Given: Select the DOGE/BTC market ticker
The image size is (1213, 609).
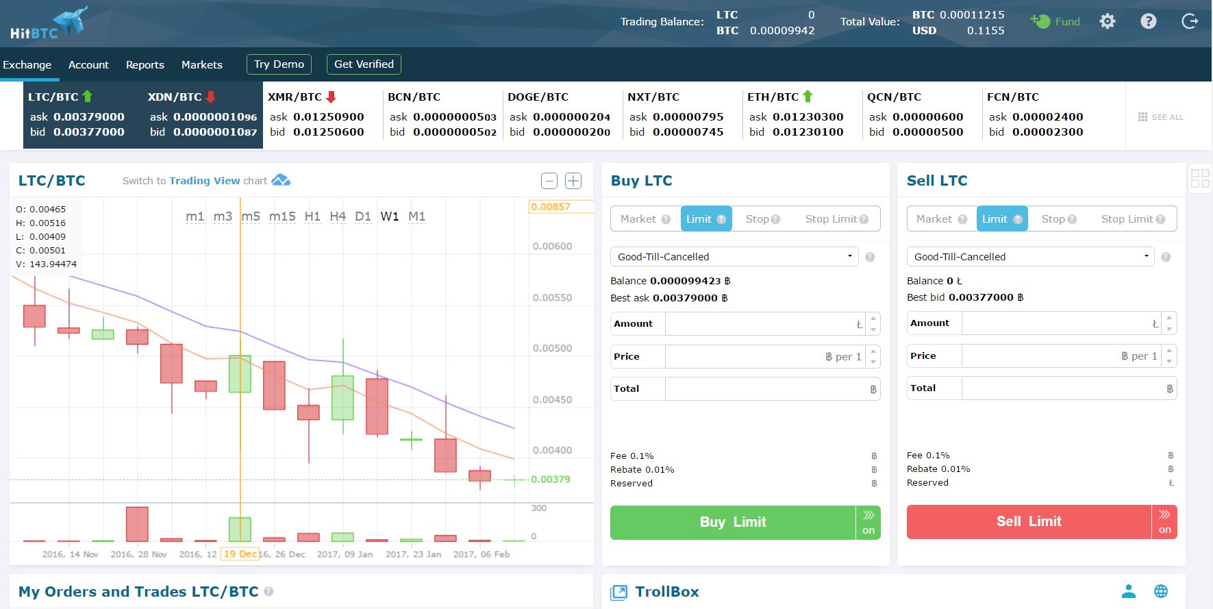Looking at the screenshot, I should point(562,114).
